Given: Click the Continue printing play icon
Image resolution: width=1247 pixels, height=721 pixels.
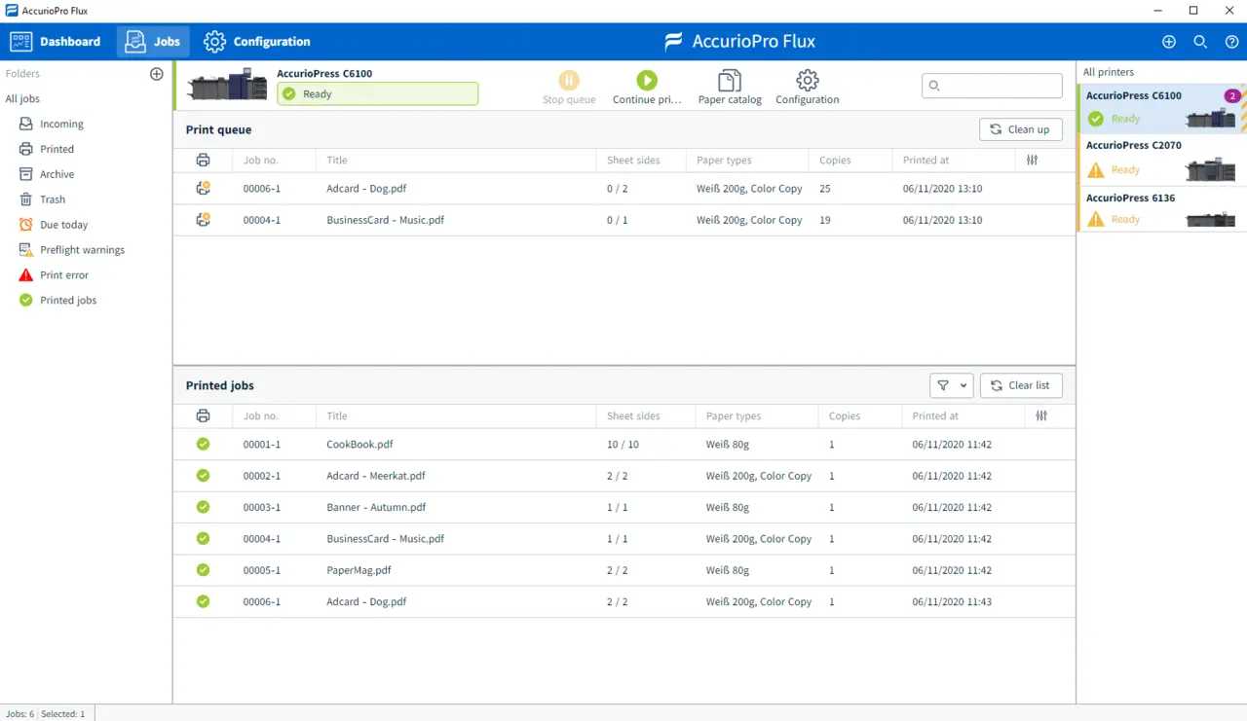Looking at the screenshot, I should point(647,81).
